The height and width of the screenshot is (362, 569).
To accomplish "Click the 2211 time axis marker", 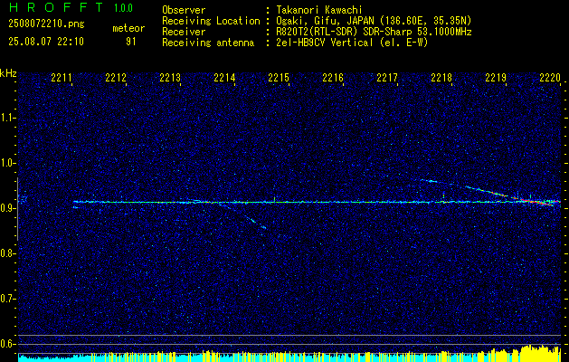I will pyautogui.click(x=62, y=77).
